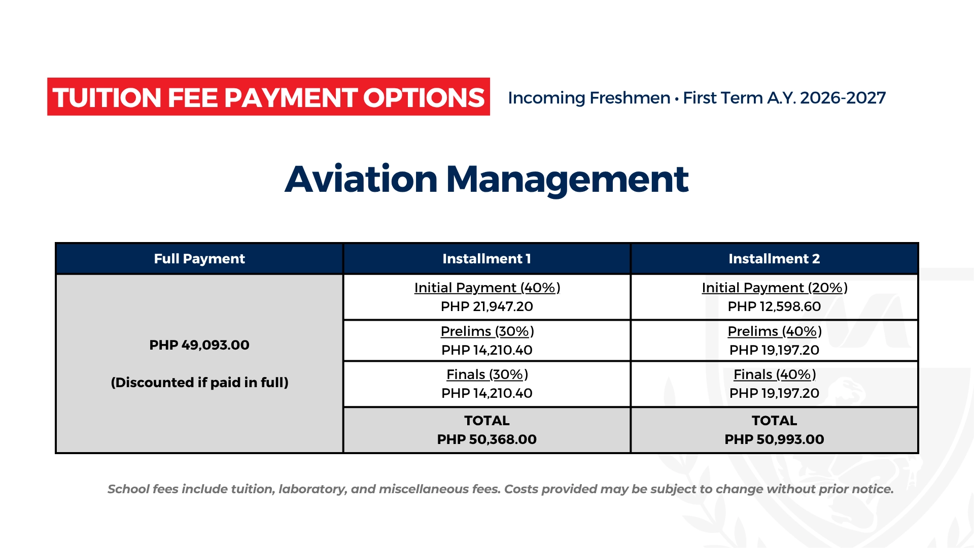Click the Installment 1 total PHP 50,368.00
This screenshot has height=548, width=974.
click(x=487, y=439)
